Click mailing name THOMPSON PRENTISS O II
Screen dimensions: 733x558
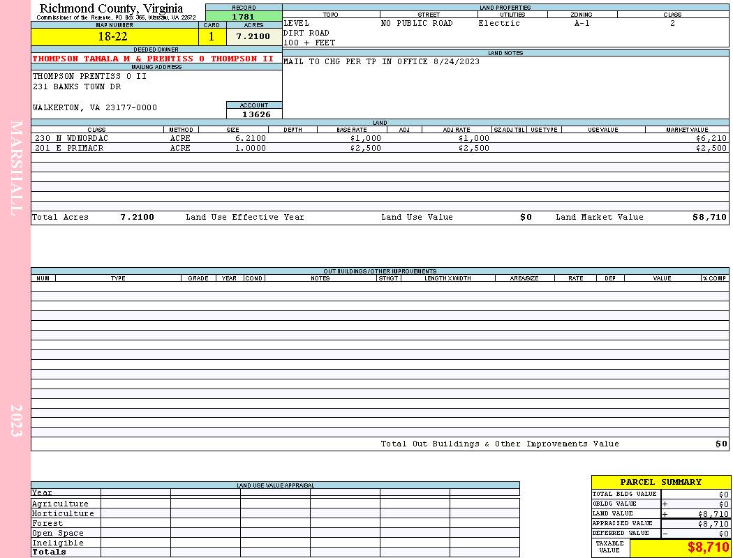(x=90, y=76)
